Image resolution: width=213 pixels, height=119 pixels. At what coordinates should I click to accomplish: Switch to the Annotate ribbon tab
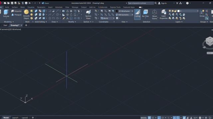point(59,7)
